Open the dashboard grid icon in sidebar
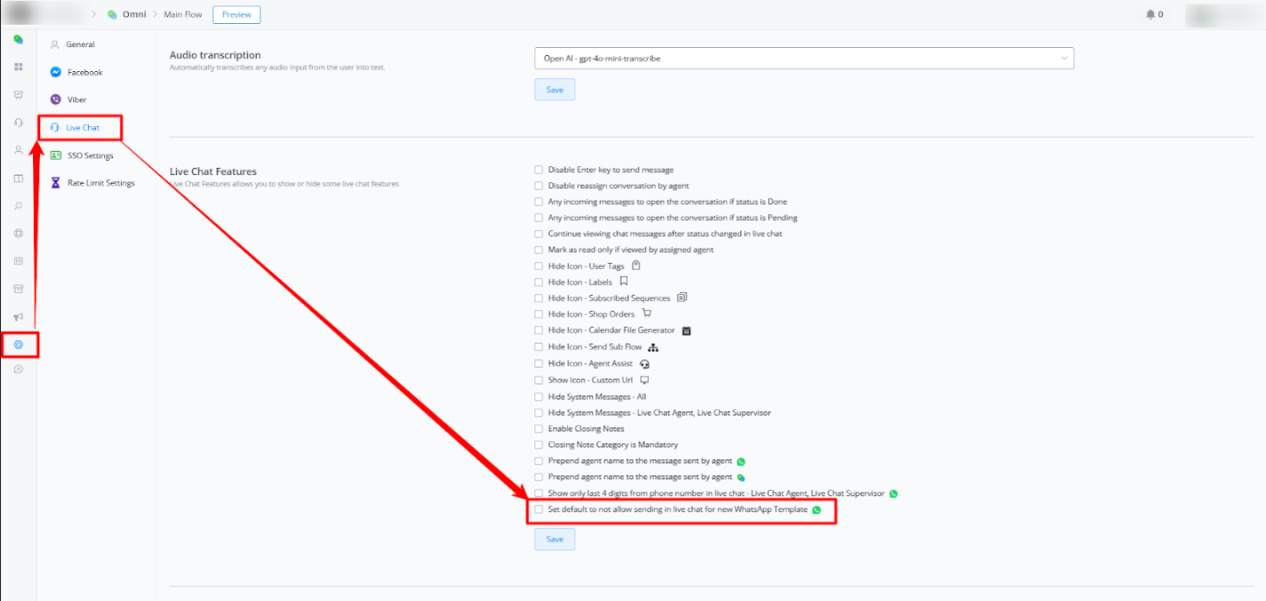 pos(19,67)
